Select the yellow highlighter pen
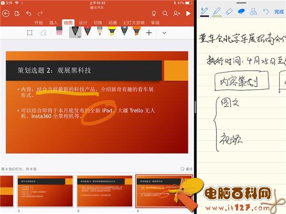 [112, 31]
